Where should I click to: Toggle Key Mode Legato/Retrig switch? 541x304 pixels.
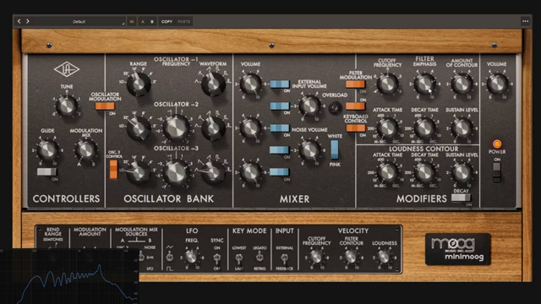tap(259, 257)
